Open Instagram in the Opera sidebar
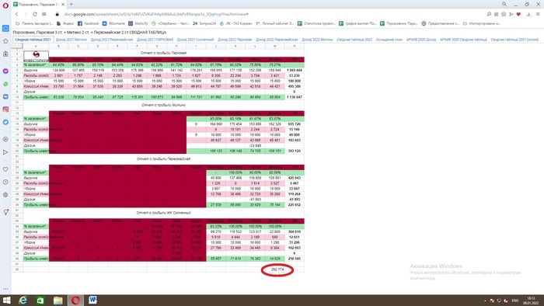The width and height of the screenshot is (544, 306). tap(5, 110)
